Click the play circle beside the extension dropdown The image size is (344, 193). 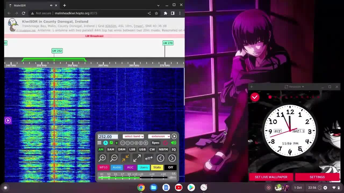tap(174, 136)
